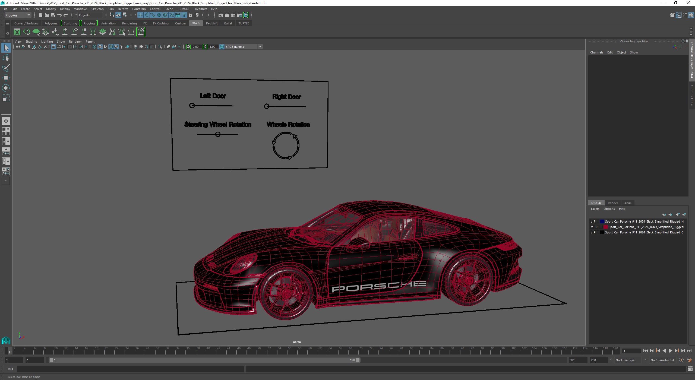Screen dimensions: 695x380
Task: Click the Attribute Editor side tab
Action: tap(692, 95)
